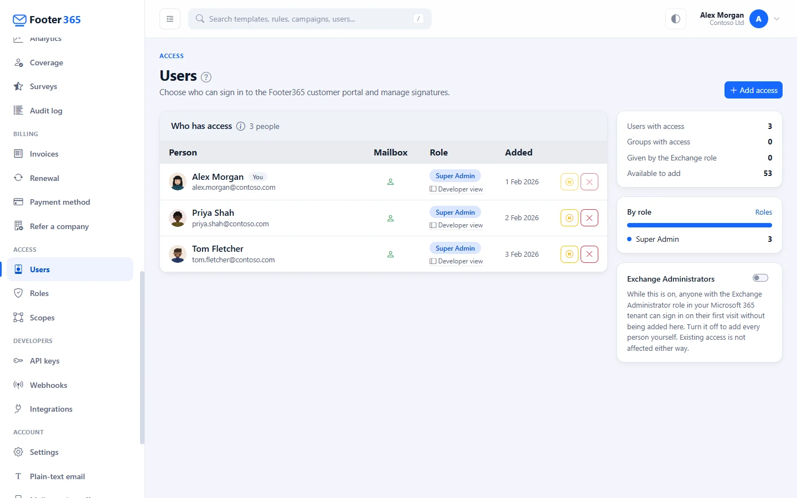
Task: Open account menu chevron next to avatar
Action: tap(777, 19)
